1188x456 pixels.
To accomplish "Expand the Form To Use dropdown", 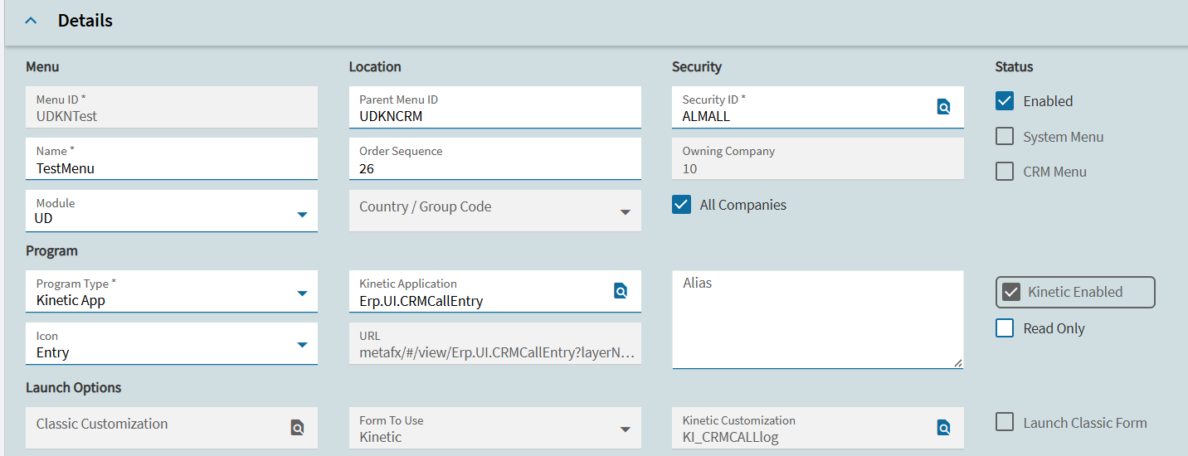I will tap(626, 429).
